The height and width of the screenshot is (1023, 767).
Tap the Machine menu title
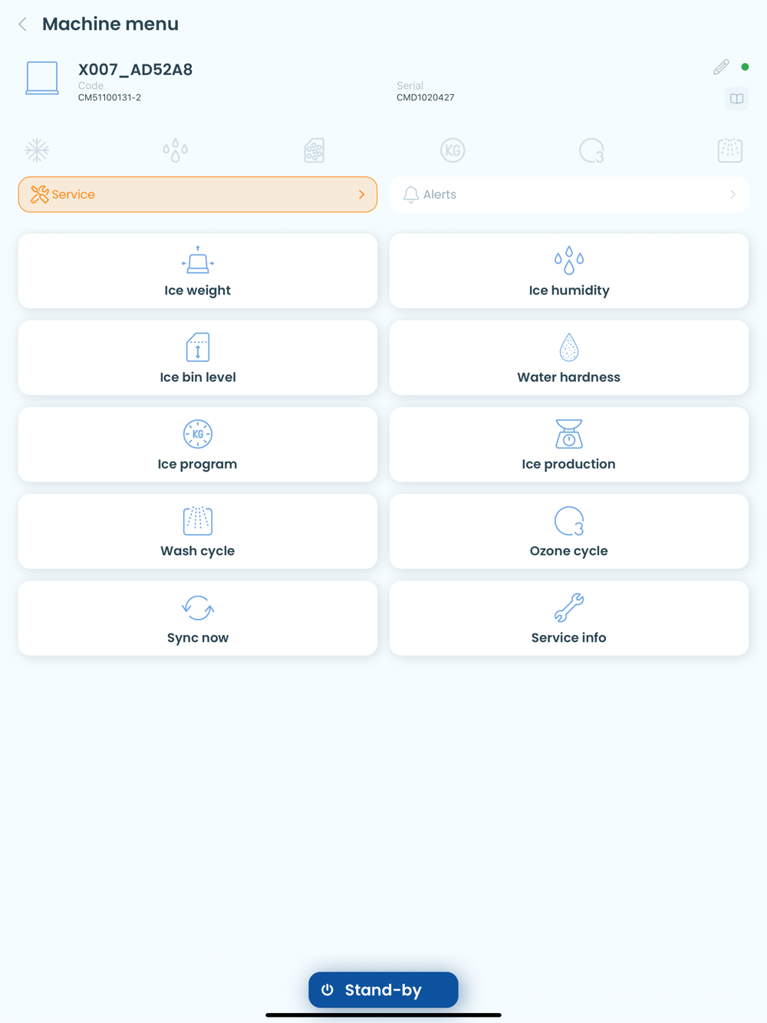point(110,25)
